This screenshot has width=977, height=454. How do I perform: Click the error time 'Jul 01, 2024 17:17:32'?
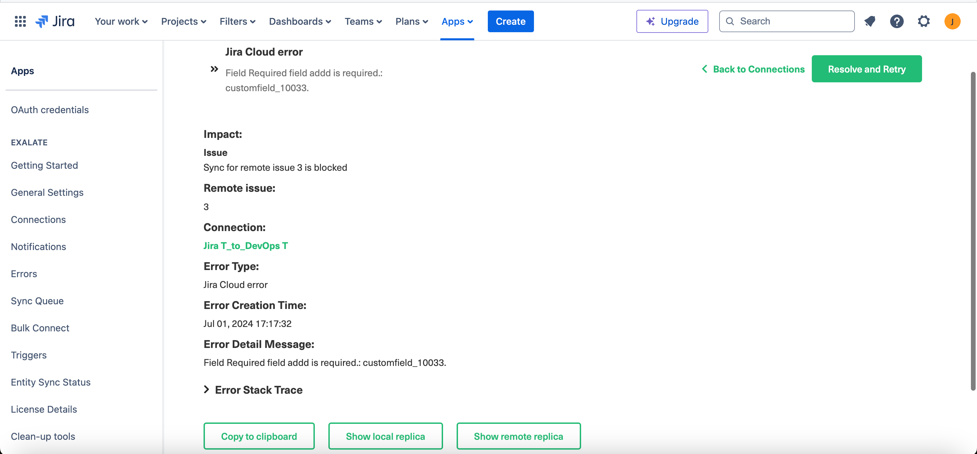[247, 324]
